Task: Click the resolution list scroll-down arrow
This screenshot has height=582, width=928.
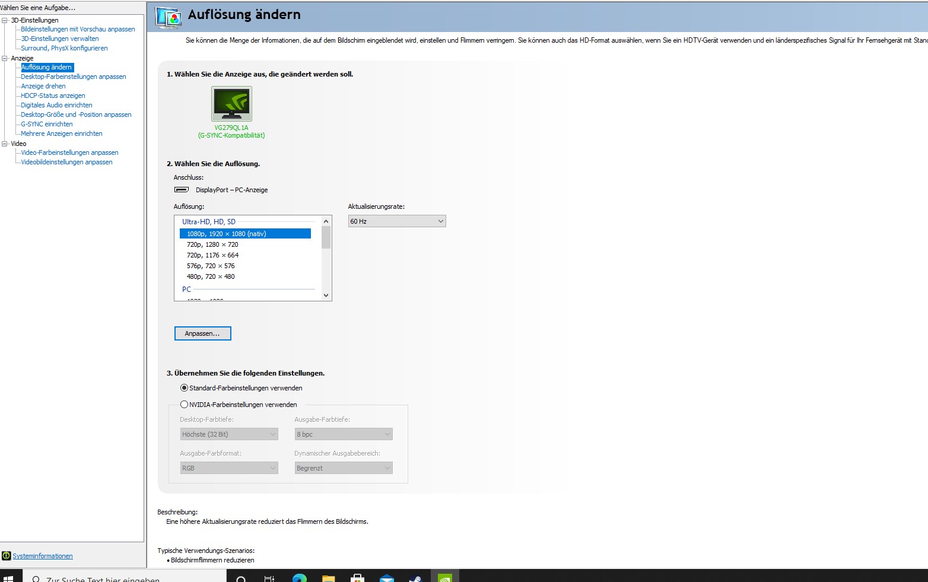Action: [326, 295]
